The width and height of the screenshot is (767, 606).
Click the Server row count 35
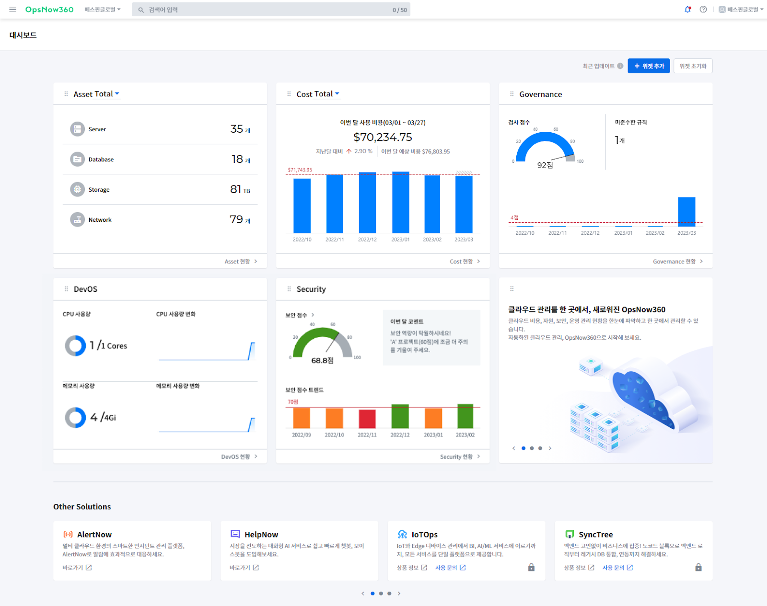[x=237, y=129]
